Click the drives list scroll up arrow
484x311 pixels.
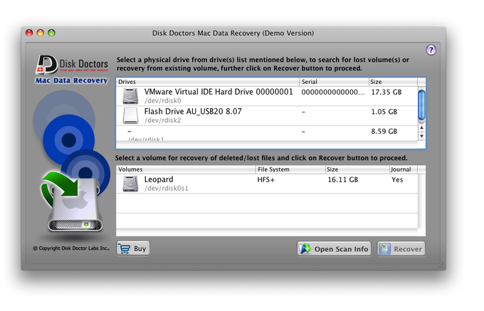click(421, 127)
